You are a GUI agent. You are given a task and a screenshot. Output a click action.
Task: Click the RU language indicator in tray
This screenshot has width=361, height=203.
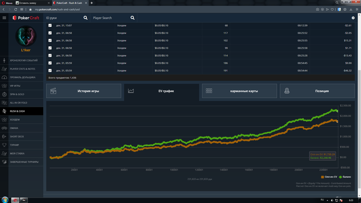pyautogui.click(x=322, y=200)
